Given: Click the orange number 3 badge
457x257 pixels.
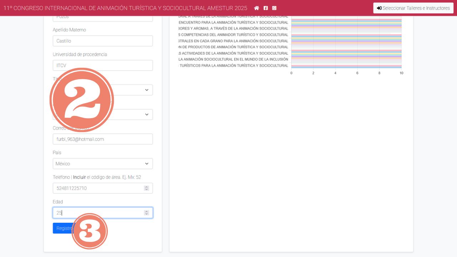Looking at the screenshot, I should pos(90,231).
